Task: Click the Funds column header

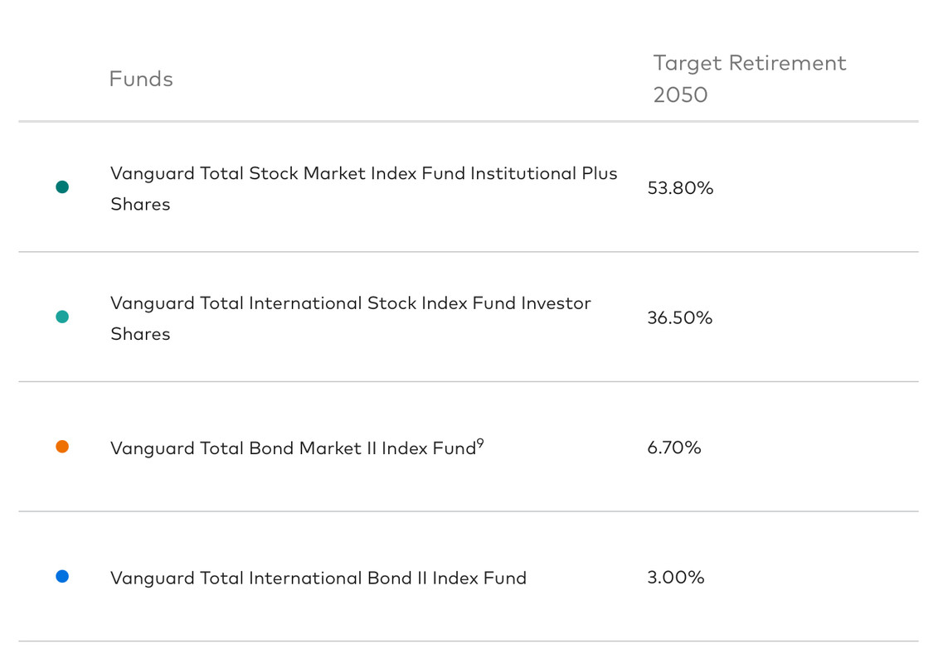Action: click(141, 80)
